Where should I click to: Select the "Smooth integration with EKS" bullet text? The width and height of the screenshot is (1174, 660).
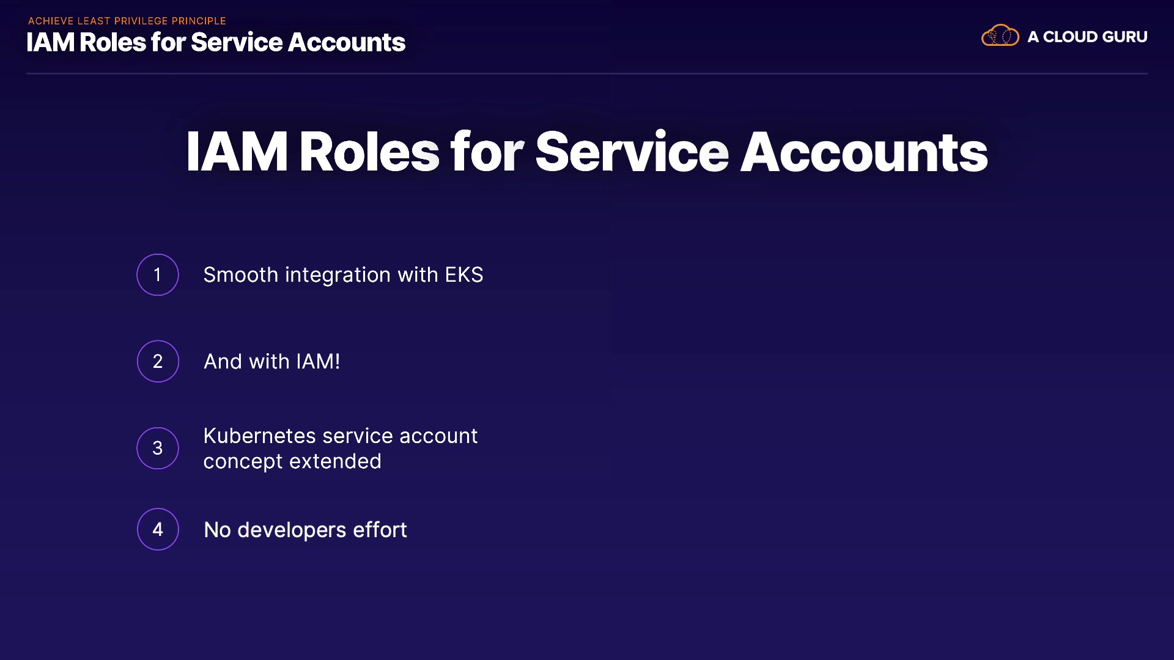(x=343, y=275)
